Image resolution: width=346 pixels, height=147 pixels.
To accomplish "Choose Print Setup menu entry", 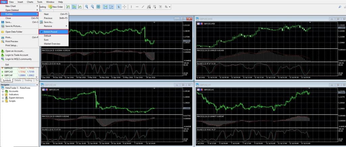I will [20, 45].
